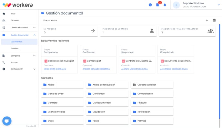This screenshot has width=222, height=128.
Task: Open ALONZO MUÑOZ MONCADA link
Action: point(134,69)
